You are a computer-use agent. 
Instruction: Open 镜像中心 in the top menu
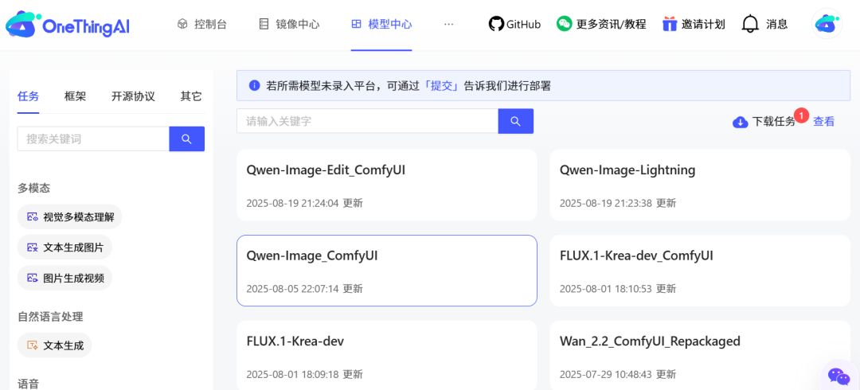[x=290, y=24]
